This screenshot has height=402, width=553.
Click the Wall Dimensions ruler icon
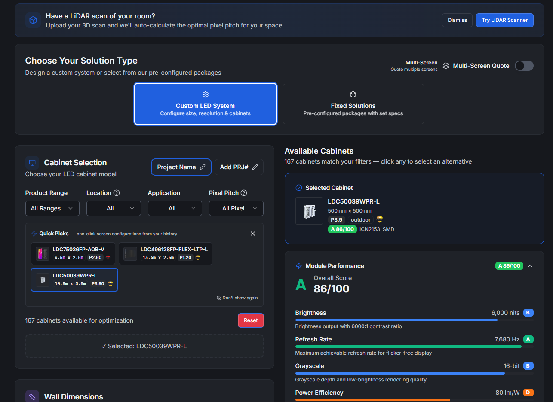[32, 396]
